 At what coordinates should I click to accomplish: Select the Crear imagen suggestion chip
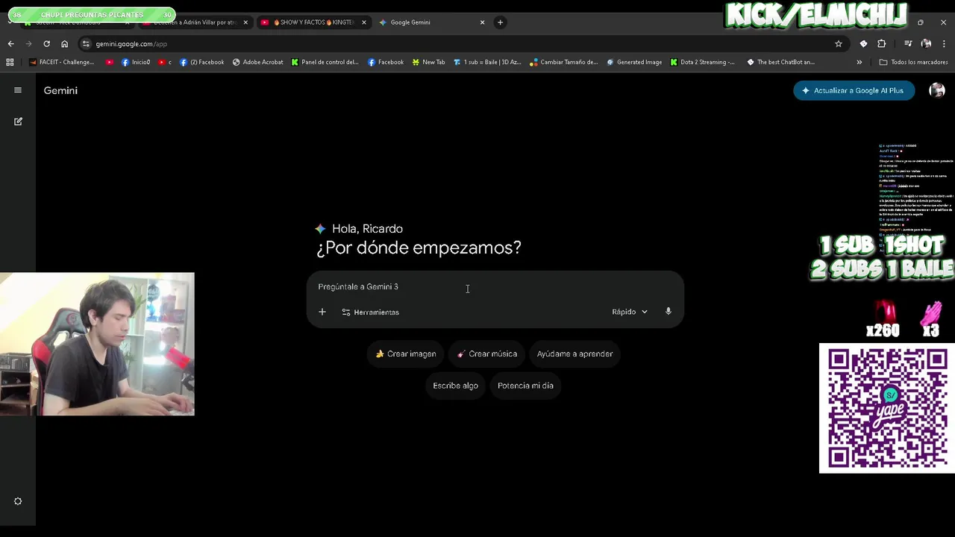(x=406, y=354)
